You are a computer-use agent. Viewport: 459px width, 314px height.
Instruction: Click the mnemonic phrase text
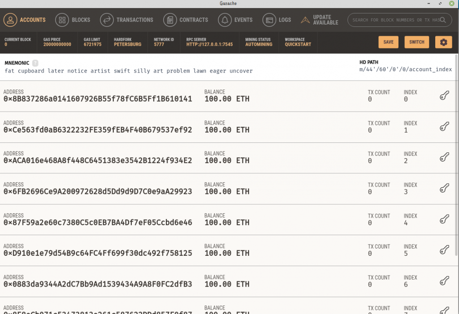tap(129, 71)
